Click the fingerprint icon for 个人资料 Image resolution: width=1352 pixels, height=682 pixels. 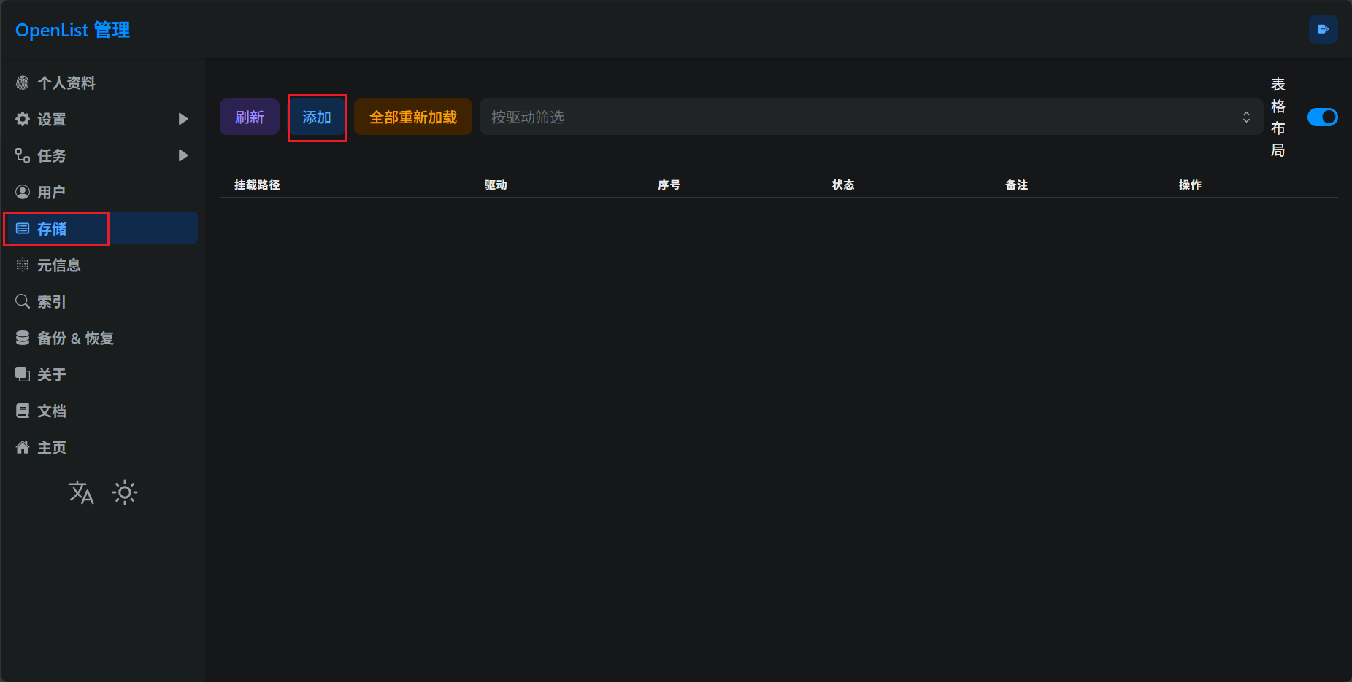[x=23, y=83]
